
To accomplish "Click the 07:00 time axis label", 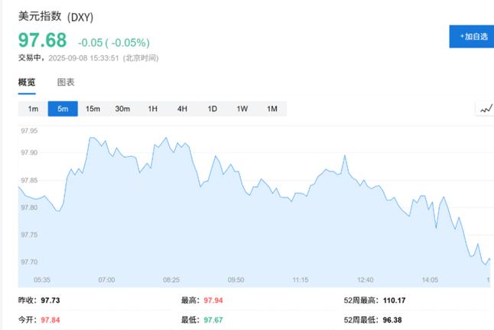I will 107,279.
